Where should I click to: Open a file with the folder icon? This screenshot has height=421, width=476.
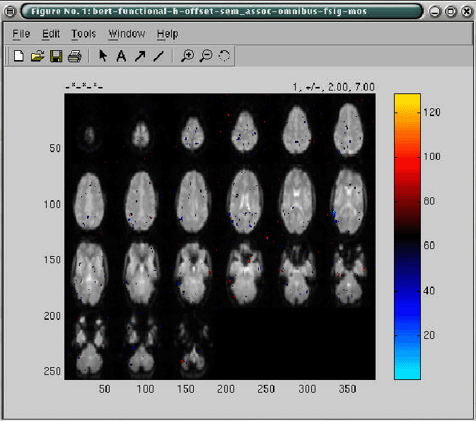click(37, 57)
